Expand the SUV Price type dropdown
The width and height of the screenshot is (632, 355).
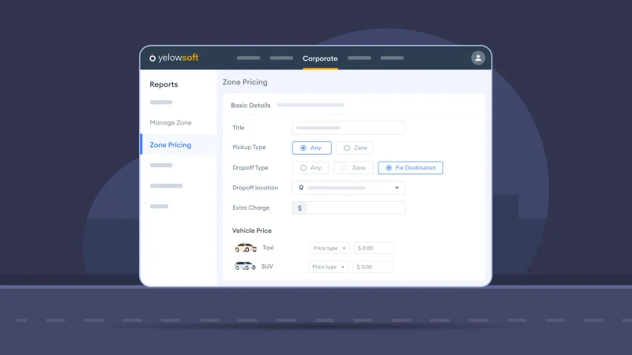point(329,267)
